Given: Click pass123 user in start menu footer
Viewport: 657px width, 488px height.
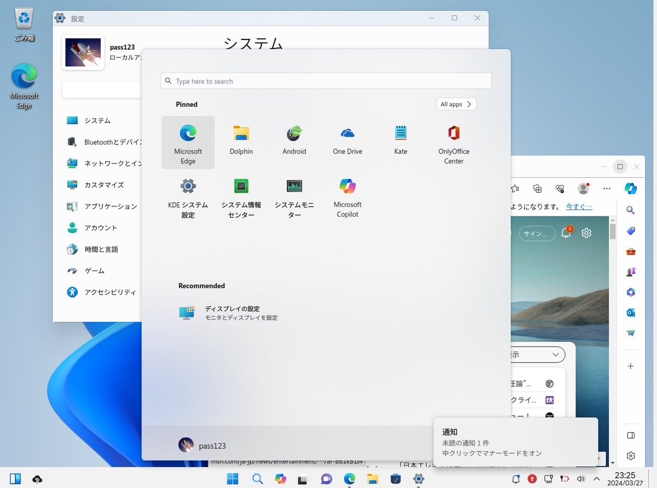Looking at the screenshot, I should (203, 445).
